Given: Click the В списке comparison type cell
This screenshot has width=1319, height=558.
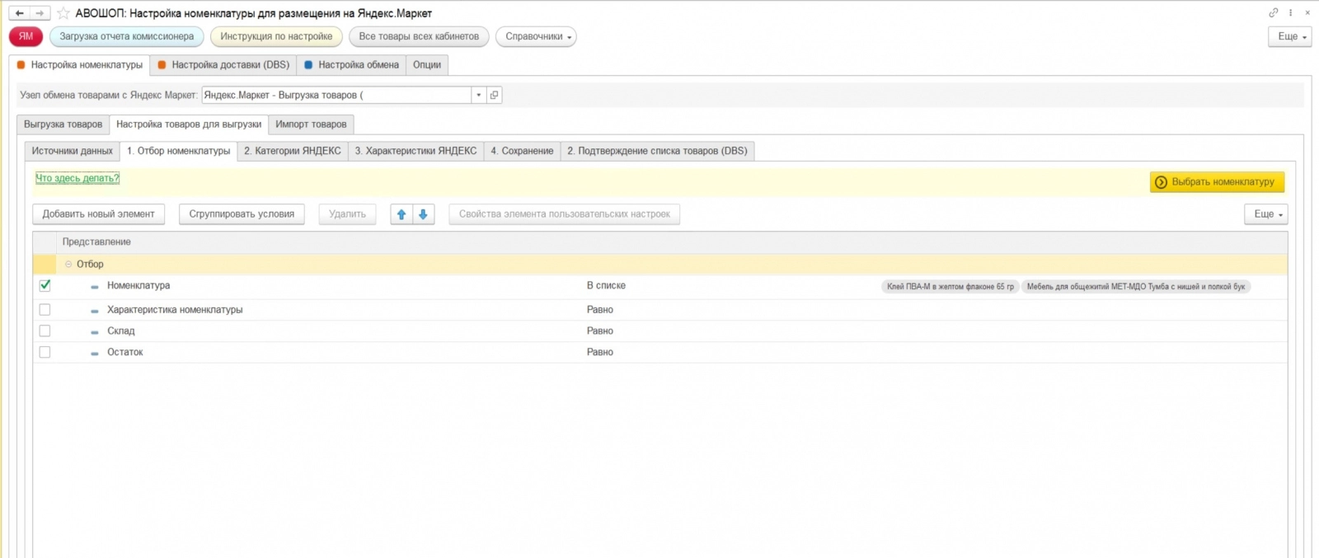Looking at the screenshot, I should click(606, 285).
